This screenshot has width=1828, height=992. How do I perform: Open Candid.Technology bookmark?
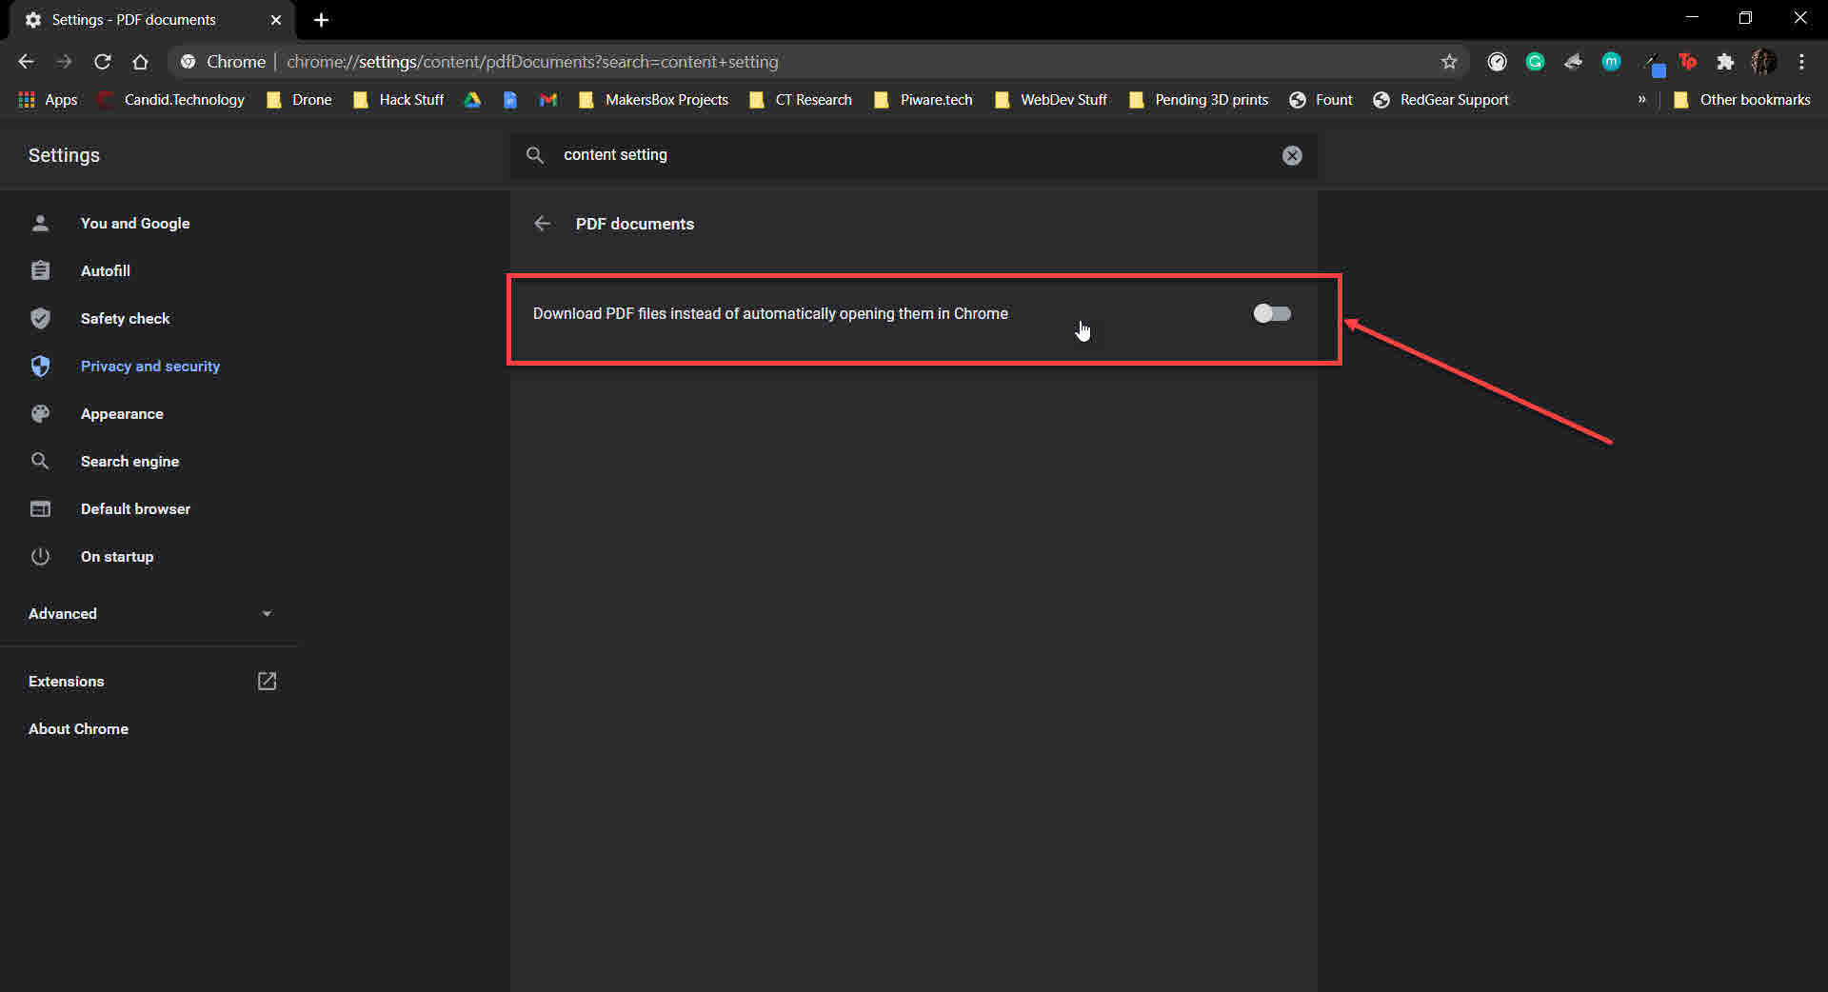[171, 100]
